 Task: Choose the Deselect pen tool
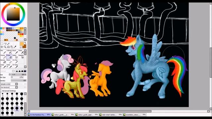point(21,57)
